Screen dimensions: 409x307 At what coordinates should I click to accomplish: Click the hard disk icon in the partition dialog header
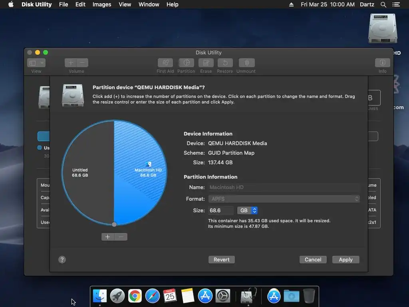tap(73, 95)
